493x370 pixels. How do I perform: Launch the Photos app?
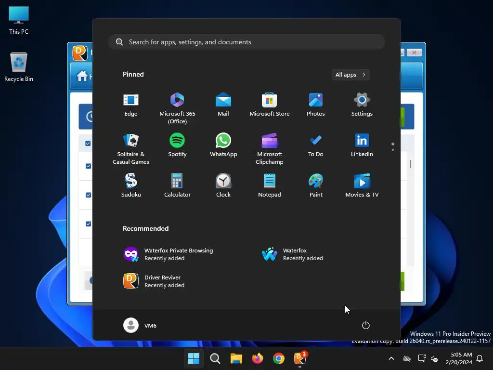tap(316, 105)
